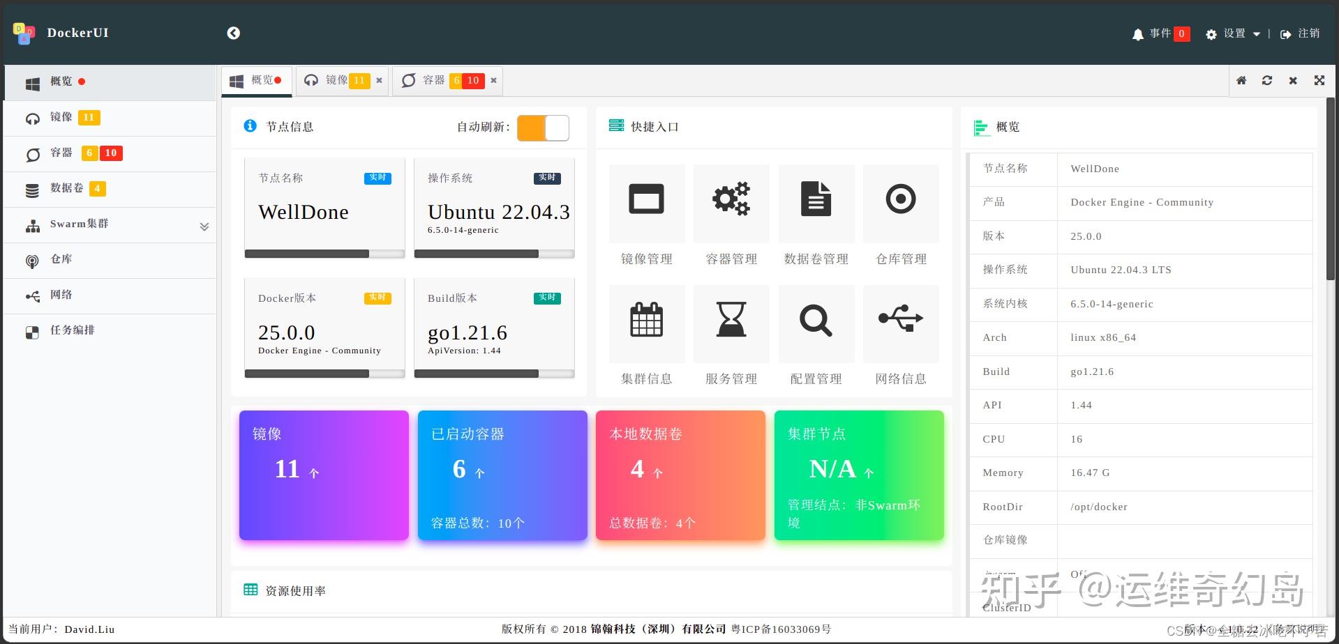Turn off the 自动刷新 switch
This screenshot has width=1339, height=644.
tap(543, 128)
